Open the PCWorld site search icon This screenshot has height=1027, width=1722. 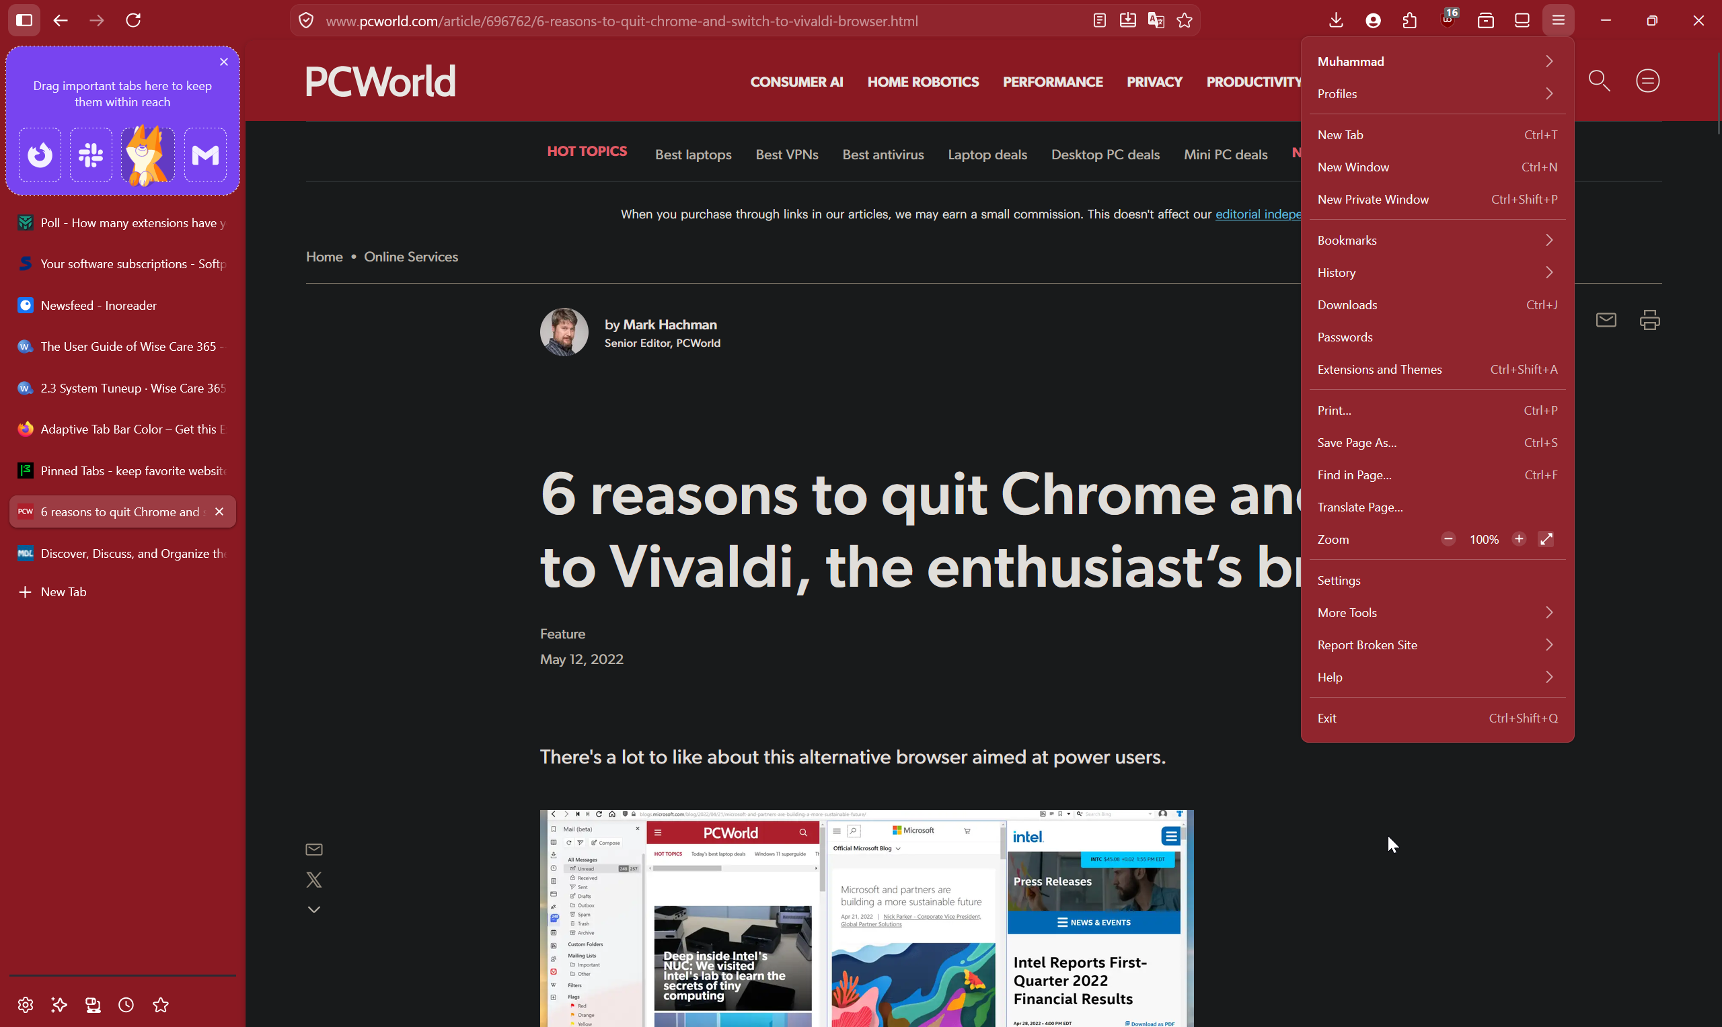pyautogui.click(x=1599, y=81)
